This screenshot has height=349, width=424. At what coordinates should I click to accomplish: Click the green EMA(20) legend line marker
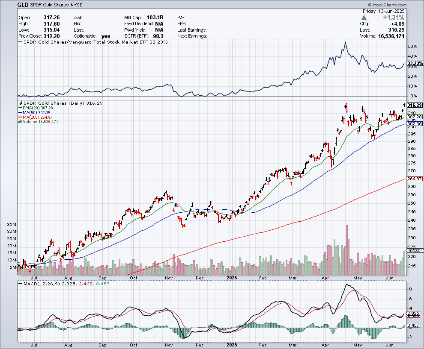(19, 108)
